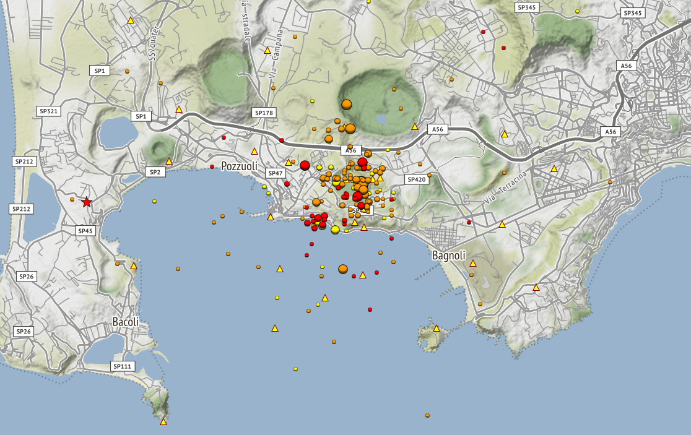Click the large yellow circle on Pozzuoli coast

tap(335, 230)
